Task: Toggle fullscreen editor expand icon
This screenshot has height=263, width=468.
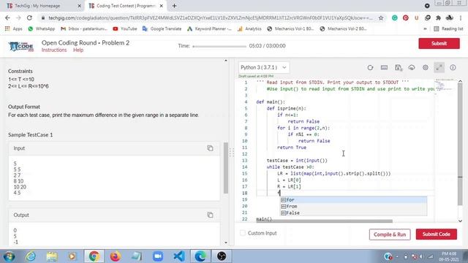Action: [439, 68]
